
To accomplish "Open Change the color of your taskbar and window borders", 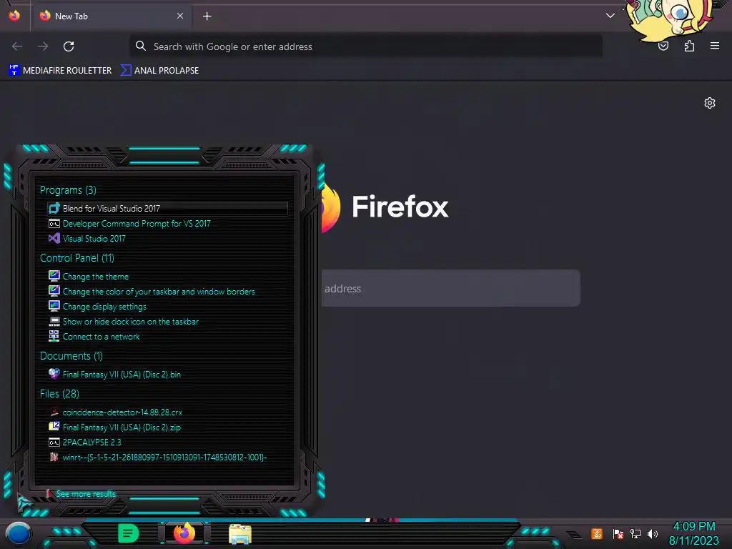I will [x=159, y=292].
